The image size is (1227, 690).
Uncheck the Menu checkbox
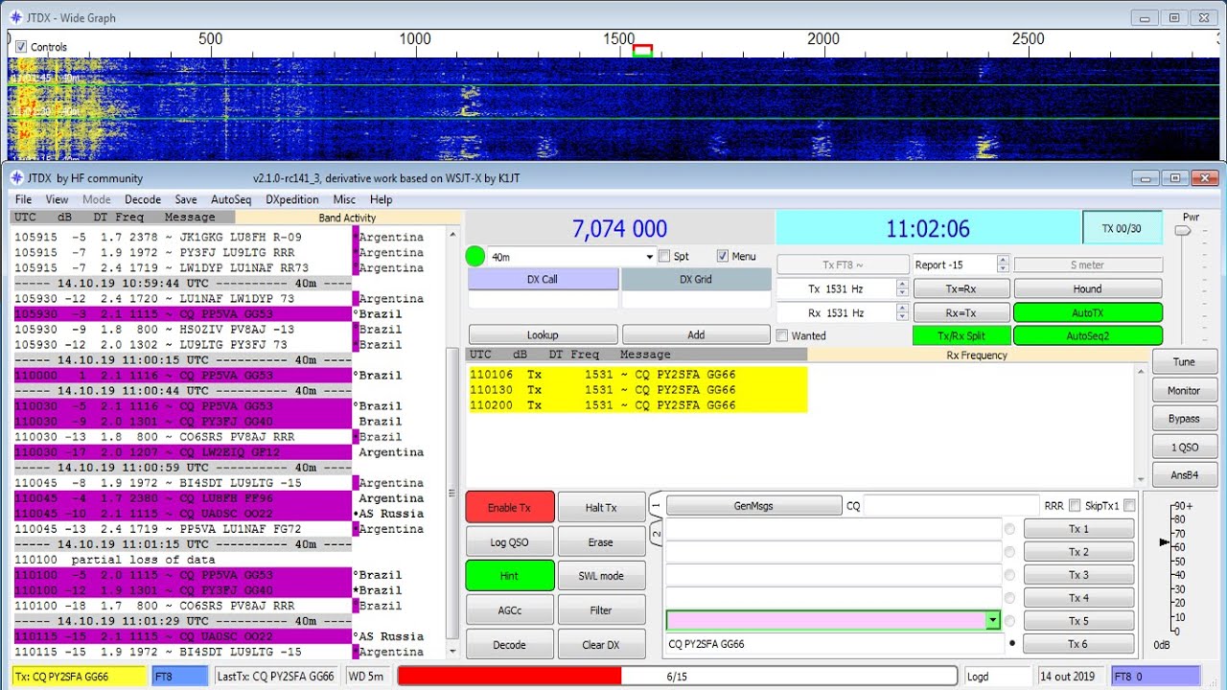(723, 256)
